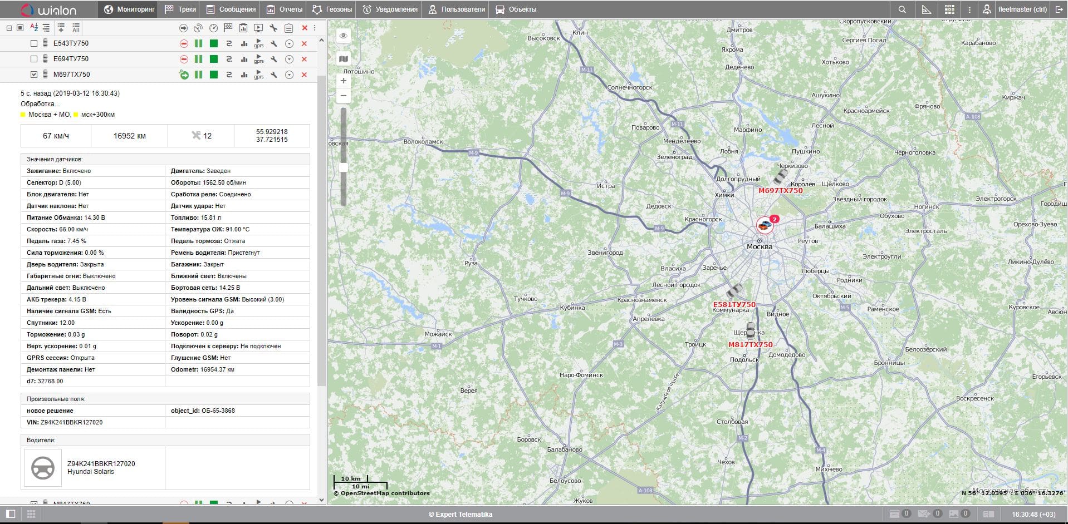Uncheck the M697TX750 unit checkbox

[34, 75]
